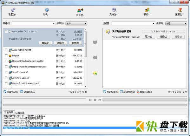Open the 帮助 help question-mark icon
Screen dimensions: 190x136
coord(47,10)
